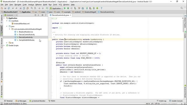
Task: Open the Android project view dropdown
Action: pos(11,15)
